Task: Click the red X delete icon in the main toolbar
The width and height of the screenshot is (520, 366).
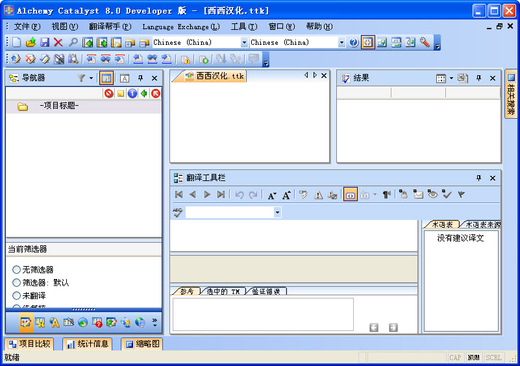Action: [x=58, y=42]
